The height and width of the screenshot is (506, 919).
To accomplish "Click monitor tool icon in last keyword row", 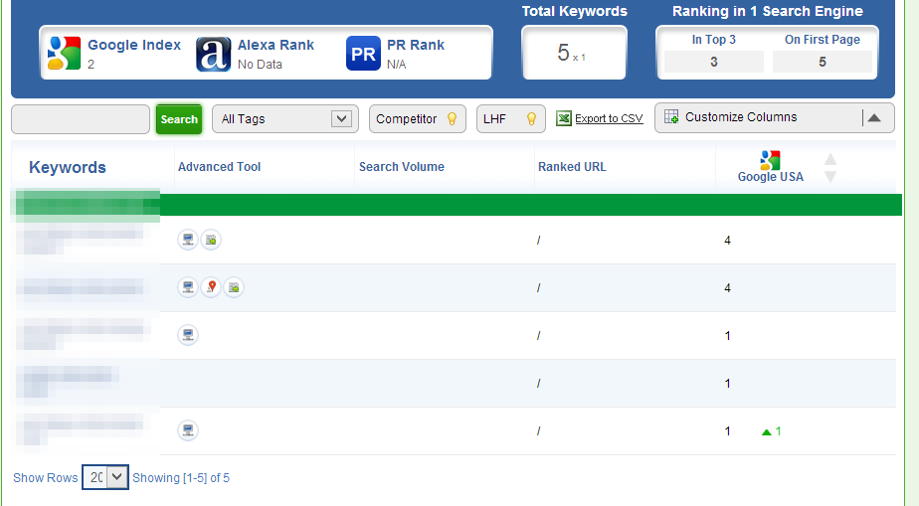I will click(188, 430).
